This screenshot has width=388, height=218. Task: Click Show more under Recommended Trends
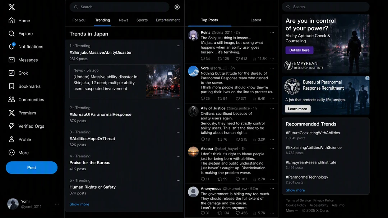point(295,190)
